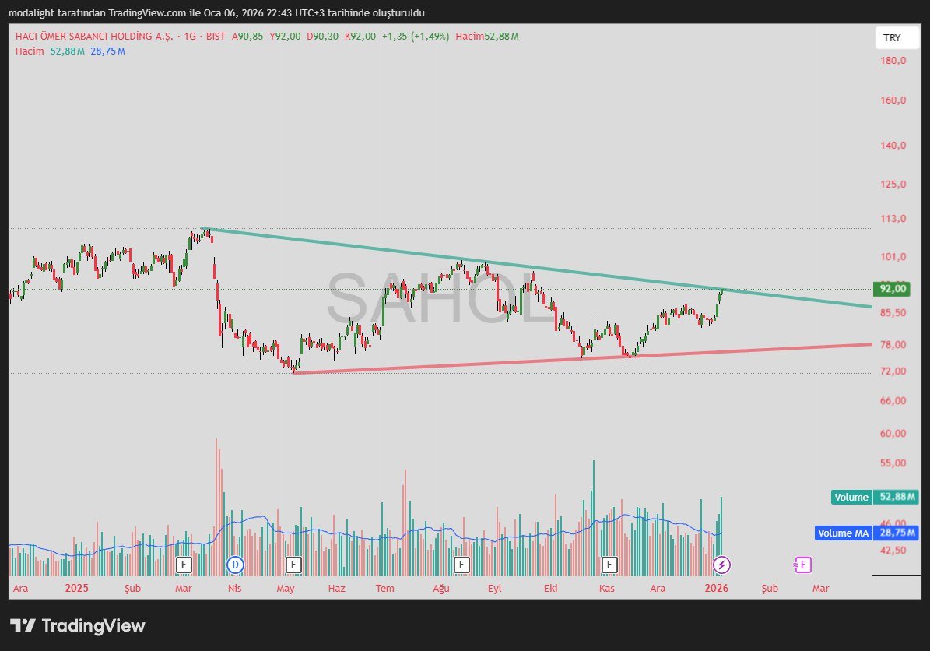Click the Kas month label on time axis
This screenshot has height=651, width=930.
(607, 588)
